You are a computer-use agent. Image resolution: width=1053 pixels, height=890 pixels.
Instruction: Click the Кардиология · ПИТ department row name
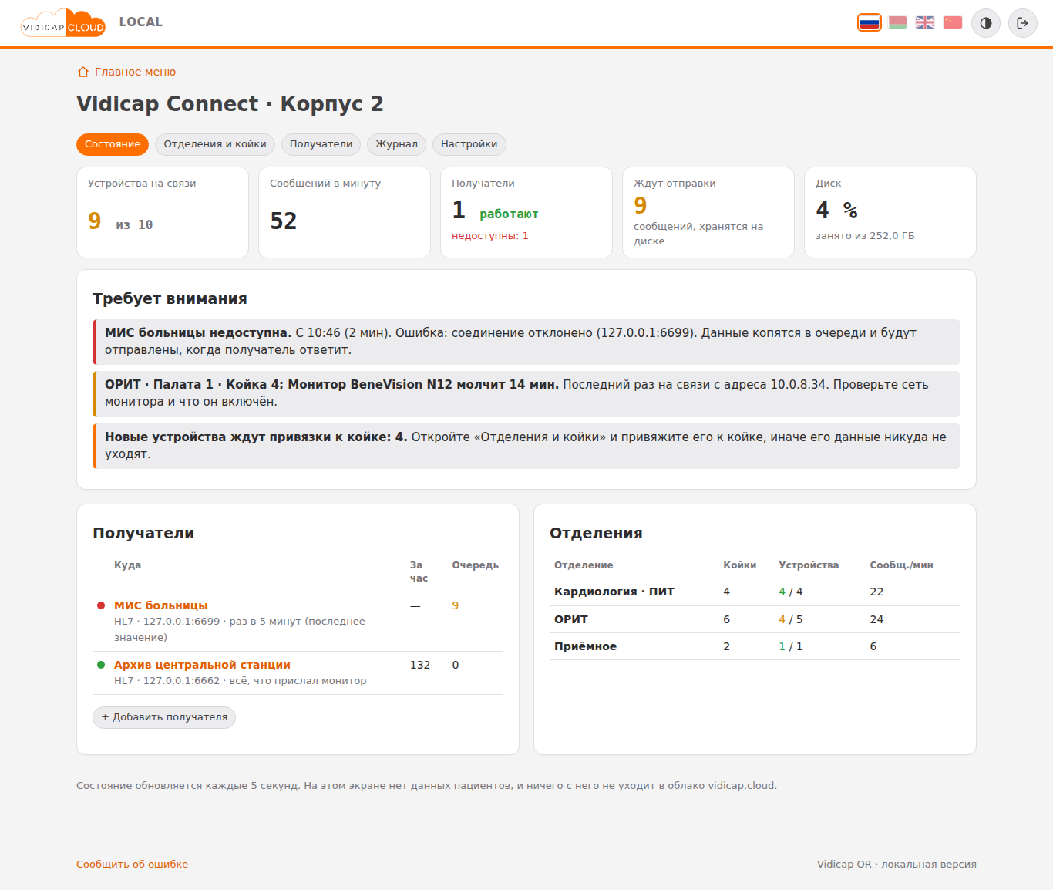614,592
